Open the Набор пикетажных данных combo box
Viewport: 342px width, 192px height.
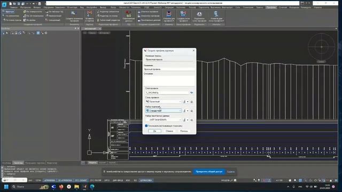tap(164, 120)
